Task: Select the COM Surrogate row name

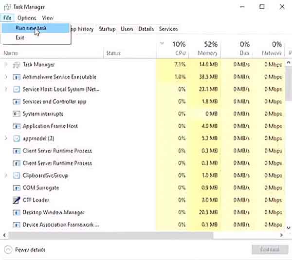Action: (x=41, y=188)
